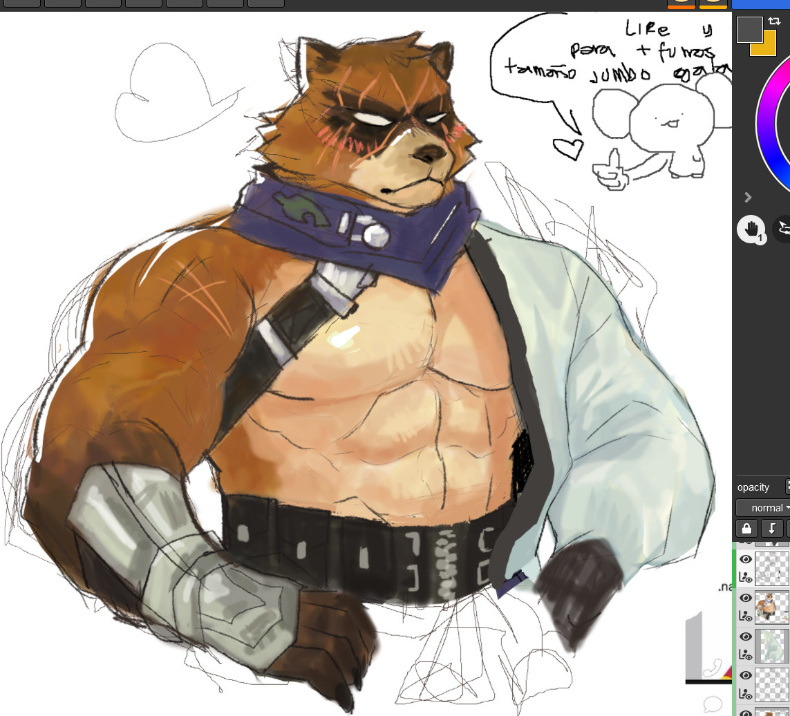Viewport: 790px width, 716px height.
Task: Toggle personal visibility for the pale jacket layer
Action: (x=745, y=654)
